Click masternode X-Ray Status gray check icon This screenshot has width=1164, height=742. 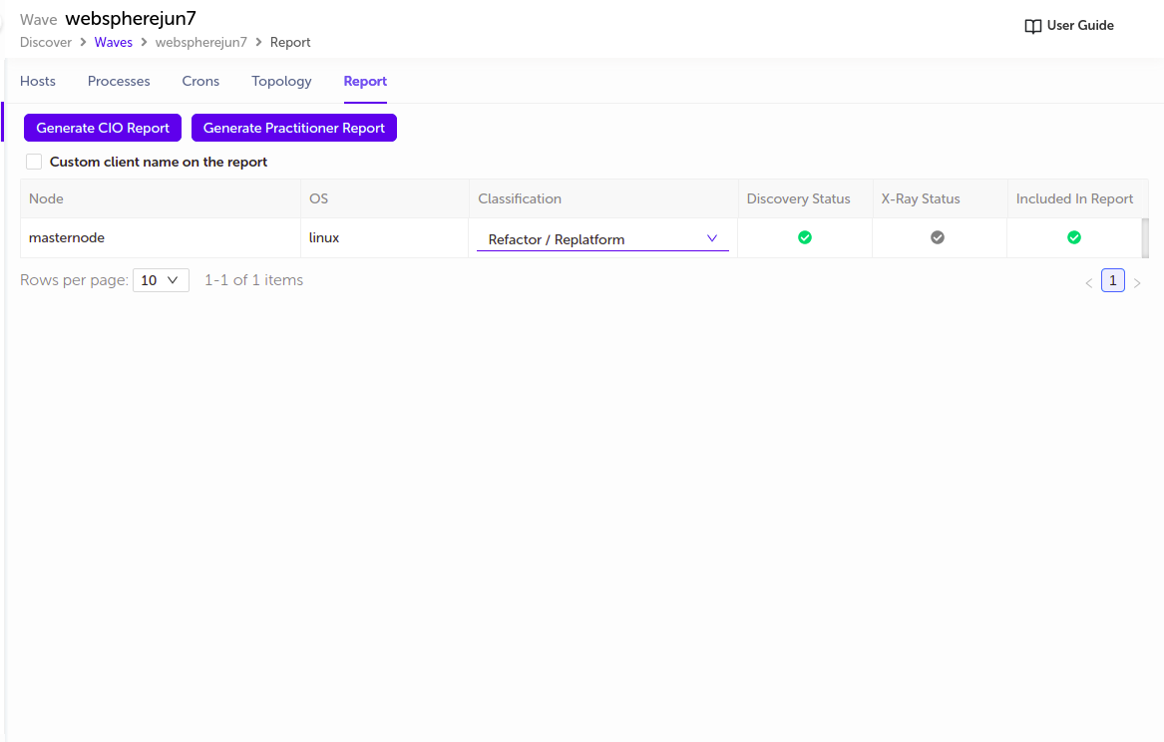(938, 237)
